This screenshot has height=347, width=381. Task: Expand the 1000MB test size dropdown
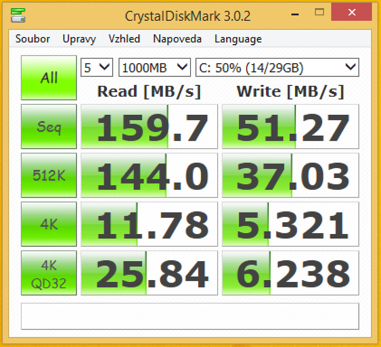click(x=154, y=68)
